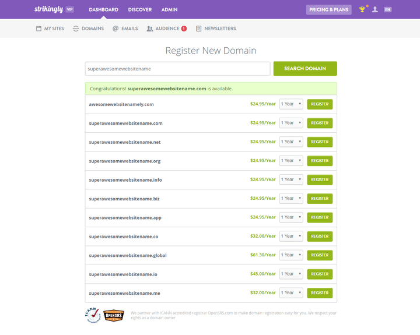Click the $61.30/Year price
This screenshot has height=335, width=420.
263,255
